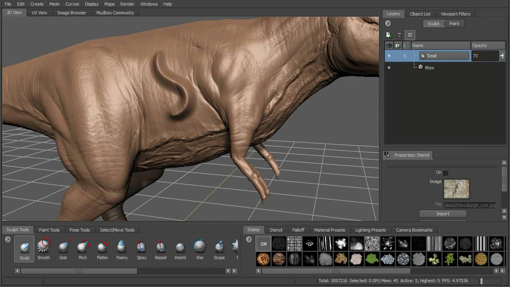Open the Layers panel expander arrow
Image resolution: width=510 pixels, height=287 pixels.
pos(388,23)
